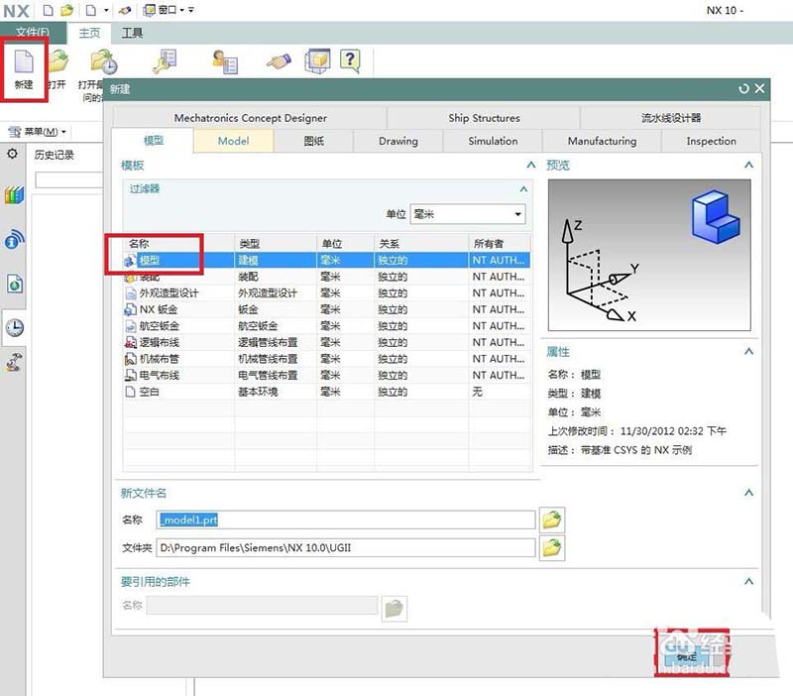Viewport: 793px width, 696px height.
Task: Close the 新建 dialog
Action: [x=759, y=88]
